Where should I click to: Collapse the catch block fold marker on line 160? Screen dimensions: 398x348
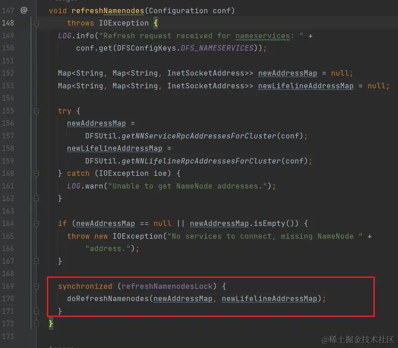pyautogui.click(x=36, y=174)
